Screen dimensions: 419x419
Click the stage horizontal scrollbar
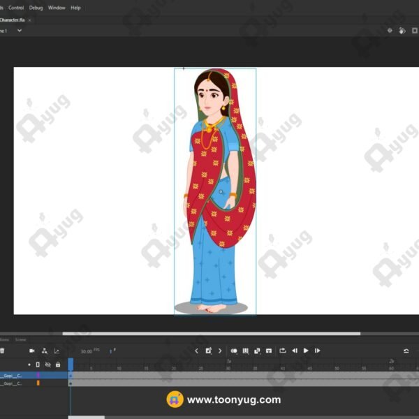pos(211,334)
